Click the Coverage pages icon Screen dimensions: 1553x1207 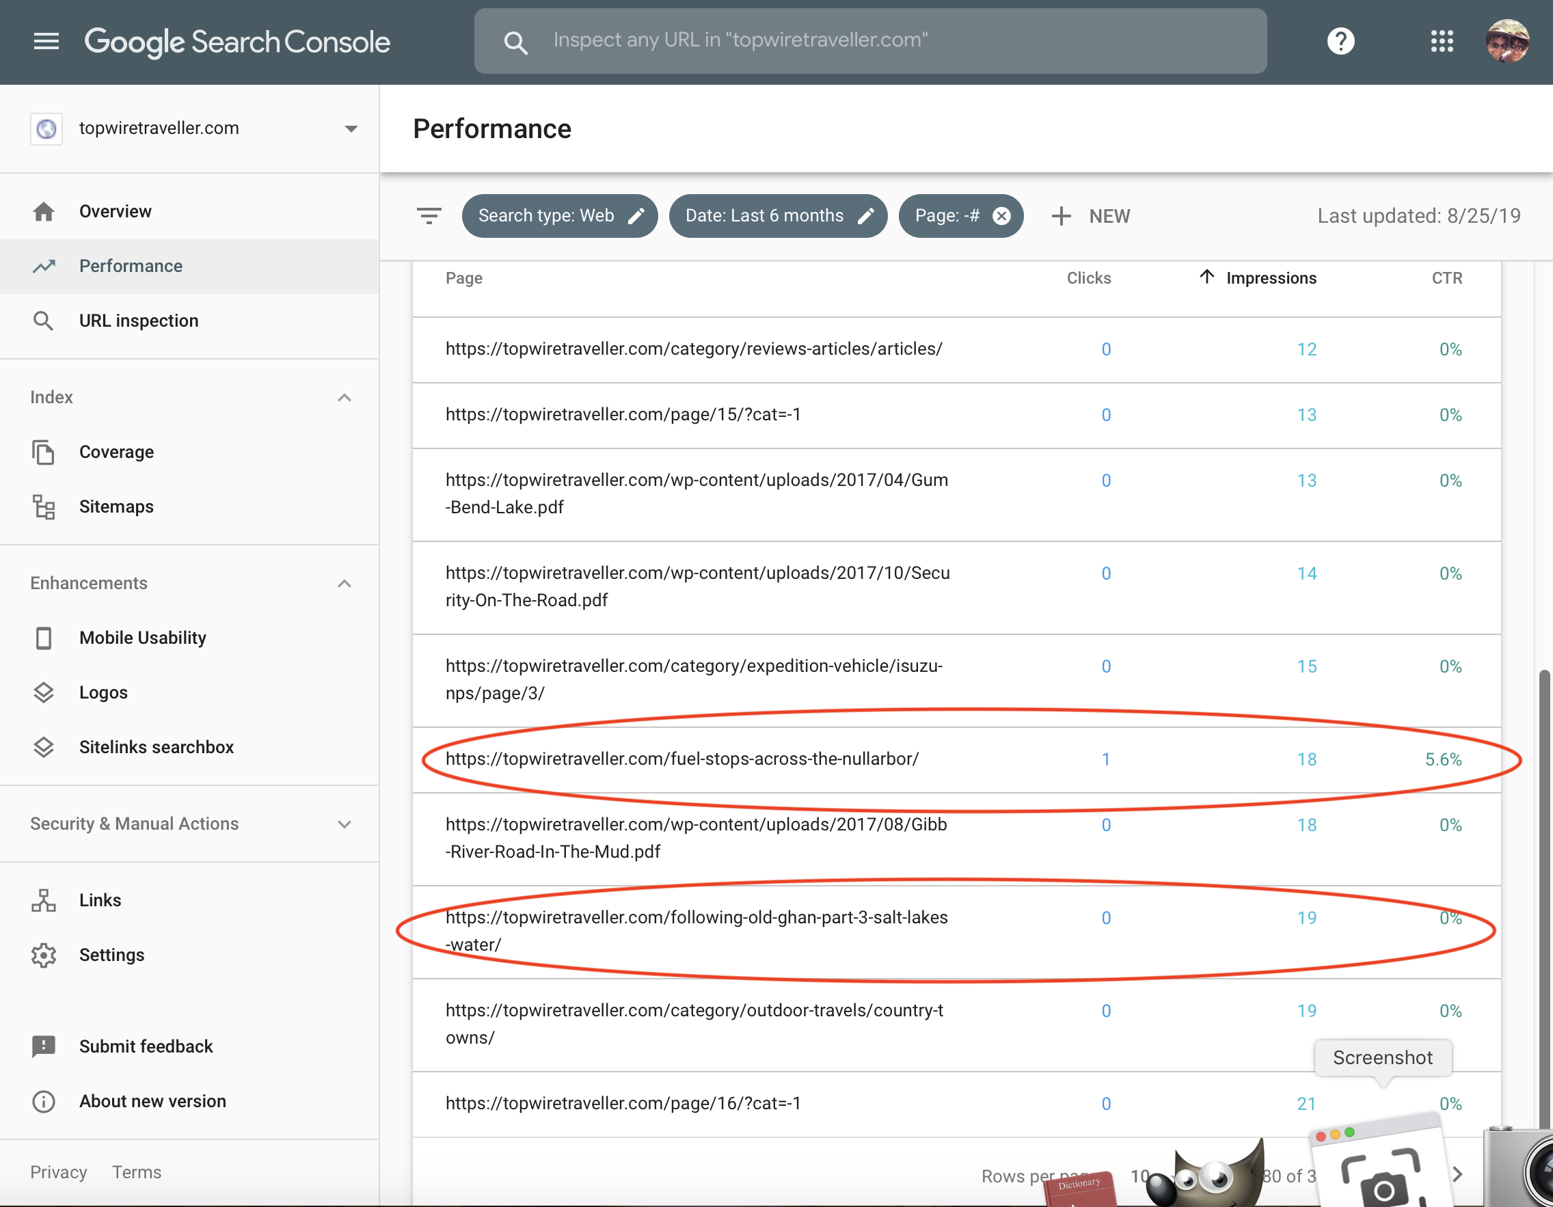pyautogui.click(x=43, y=452)
